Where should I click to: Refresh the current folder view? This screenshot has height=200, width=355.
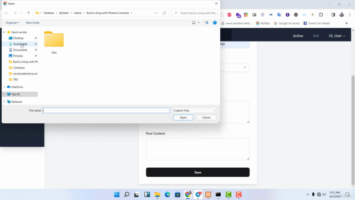164,13
